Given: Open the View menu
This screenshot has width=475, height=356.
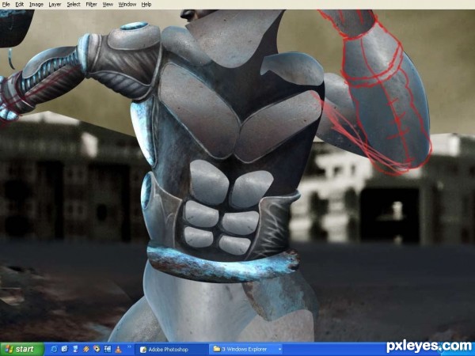Looking at the screenshot, I should 108,5.
